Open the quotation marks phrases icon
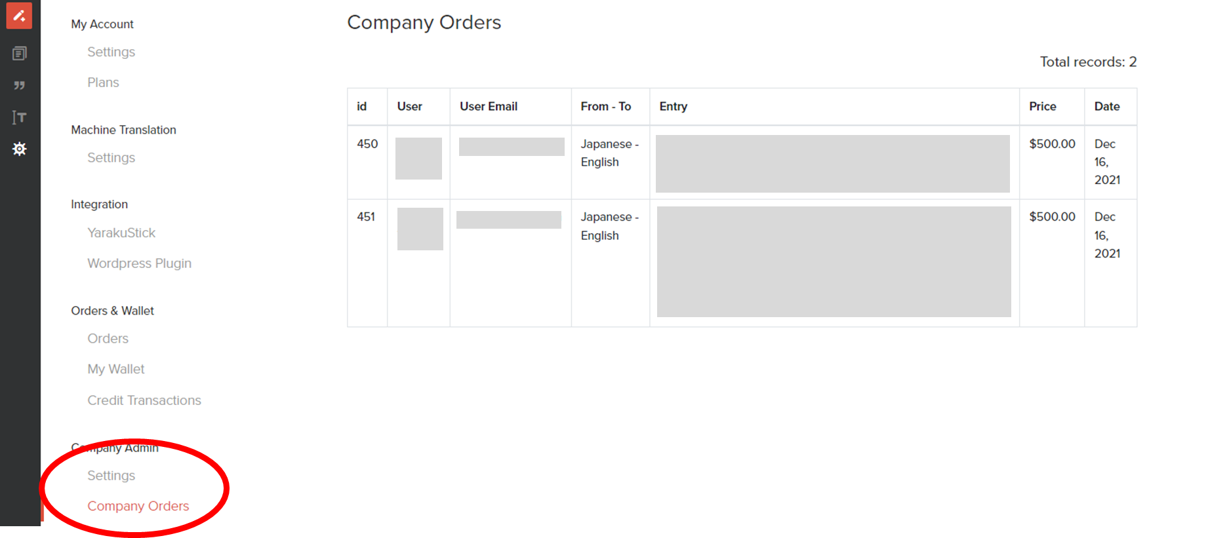Image resolution: width=1208 pixels, height=538 pixels. (x=20, y=85)
